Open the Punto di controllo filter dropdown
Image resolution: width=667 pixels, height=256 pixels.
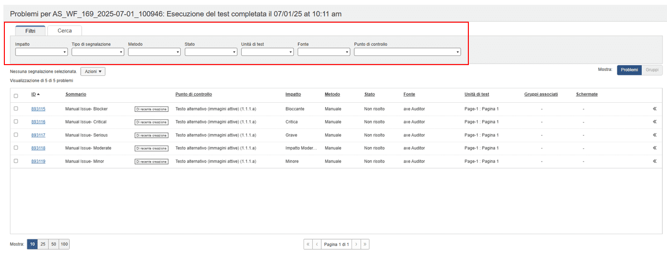click(407, 52)
